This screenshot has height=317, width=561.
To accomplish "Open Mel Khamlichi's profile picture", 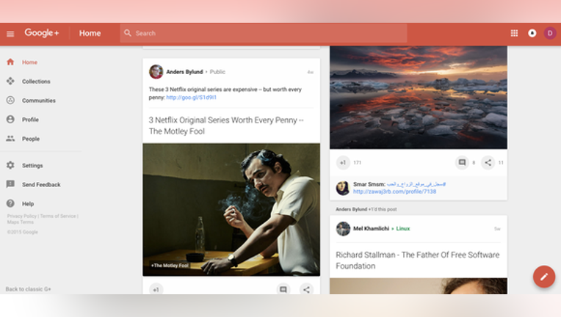I will click(343, 229).
